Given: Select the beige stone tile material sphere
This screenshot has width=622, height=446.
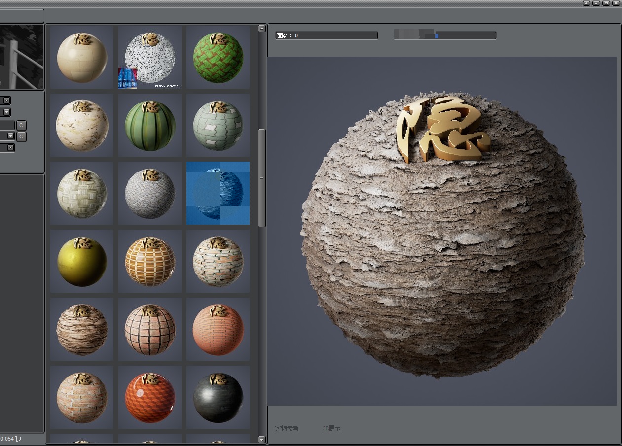Looking at the screenshot, I should pos(82,57).
